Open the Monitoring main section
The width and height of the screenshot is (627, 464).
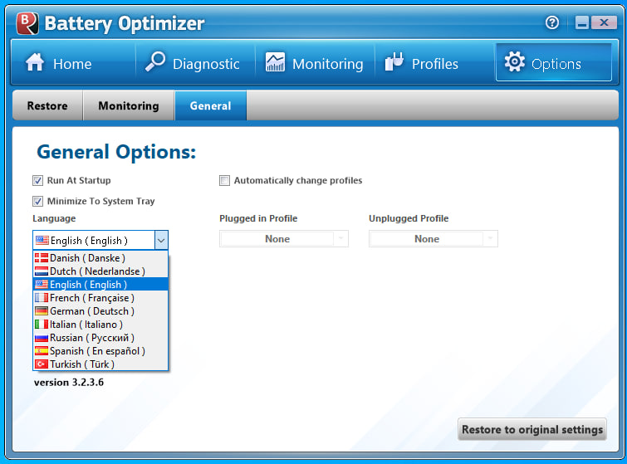tap(315, 63)
